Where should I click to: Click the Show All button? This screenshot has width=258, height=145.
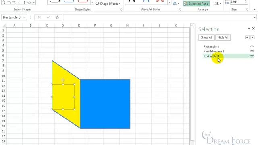206,37
